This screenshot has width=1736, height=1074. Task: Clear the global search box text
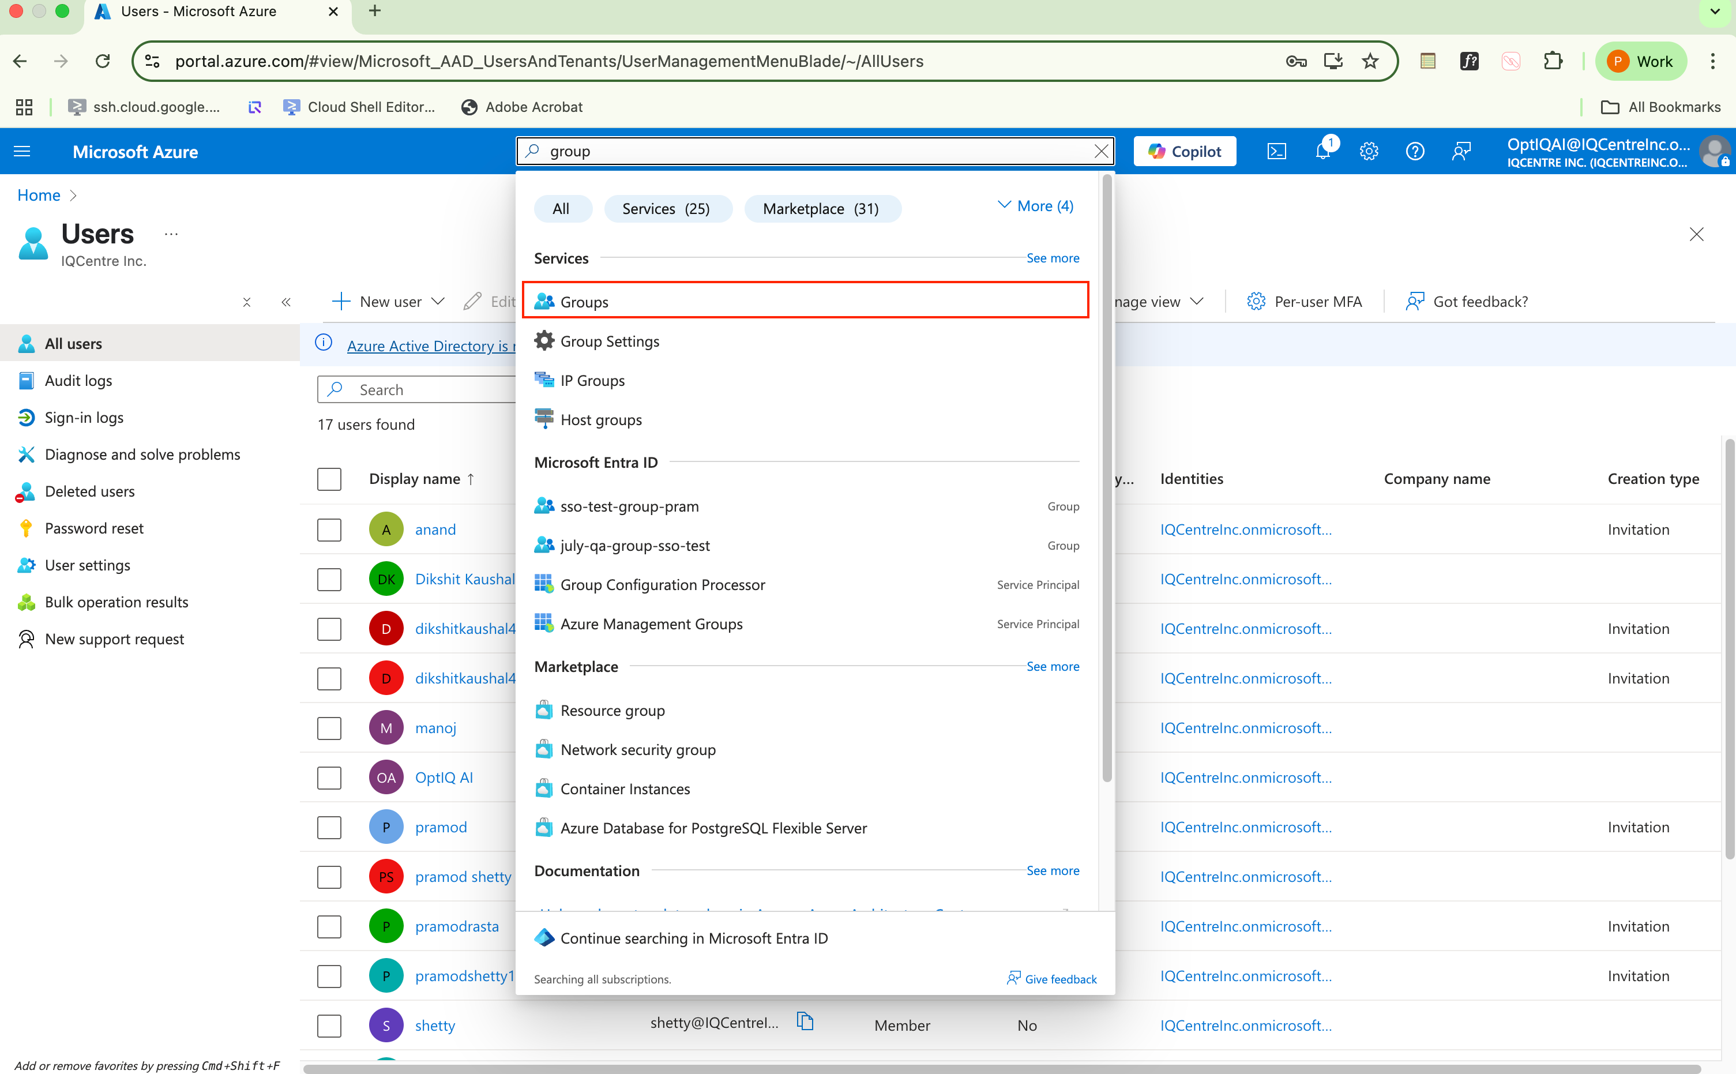point(1101,151)
